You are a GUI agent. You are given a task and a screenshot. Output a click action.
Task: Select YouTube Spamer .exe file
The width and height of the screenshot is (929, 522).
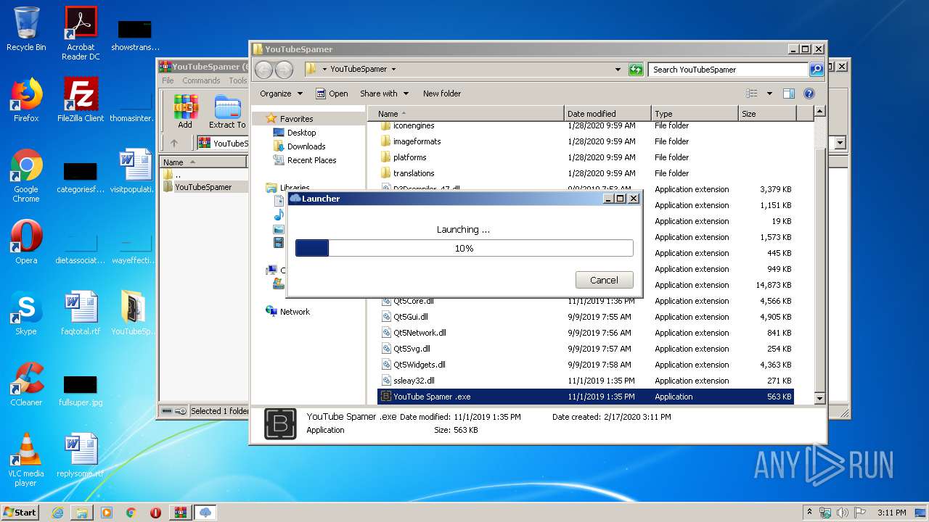point(586,397)
